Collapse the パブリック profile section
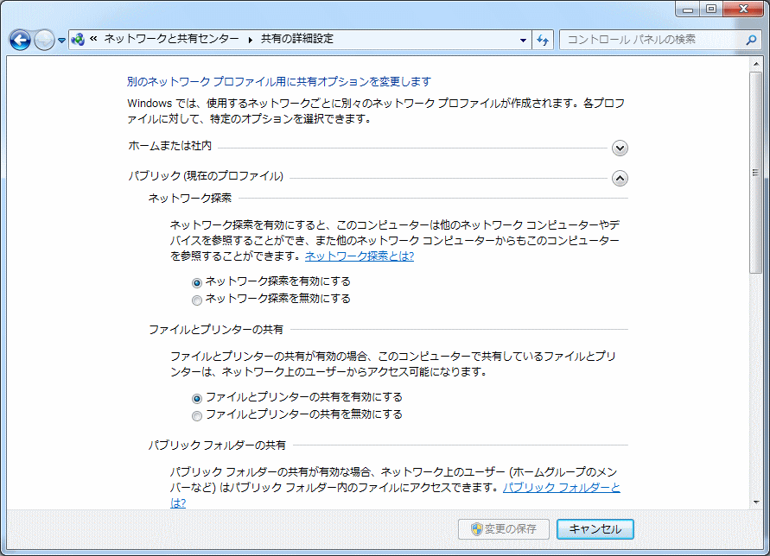This screenshot has width=770, height=556. (x=620, y=178)
